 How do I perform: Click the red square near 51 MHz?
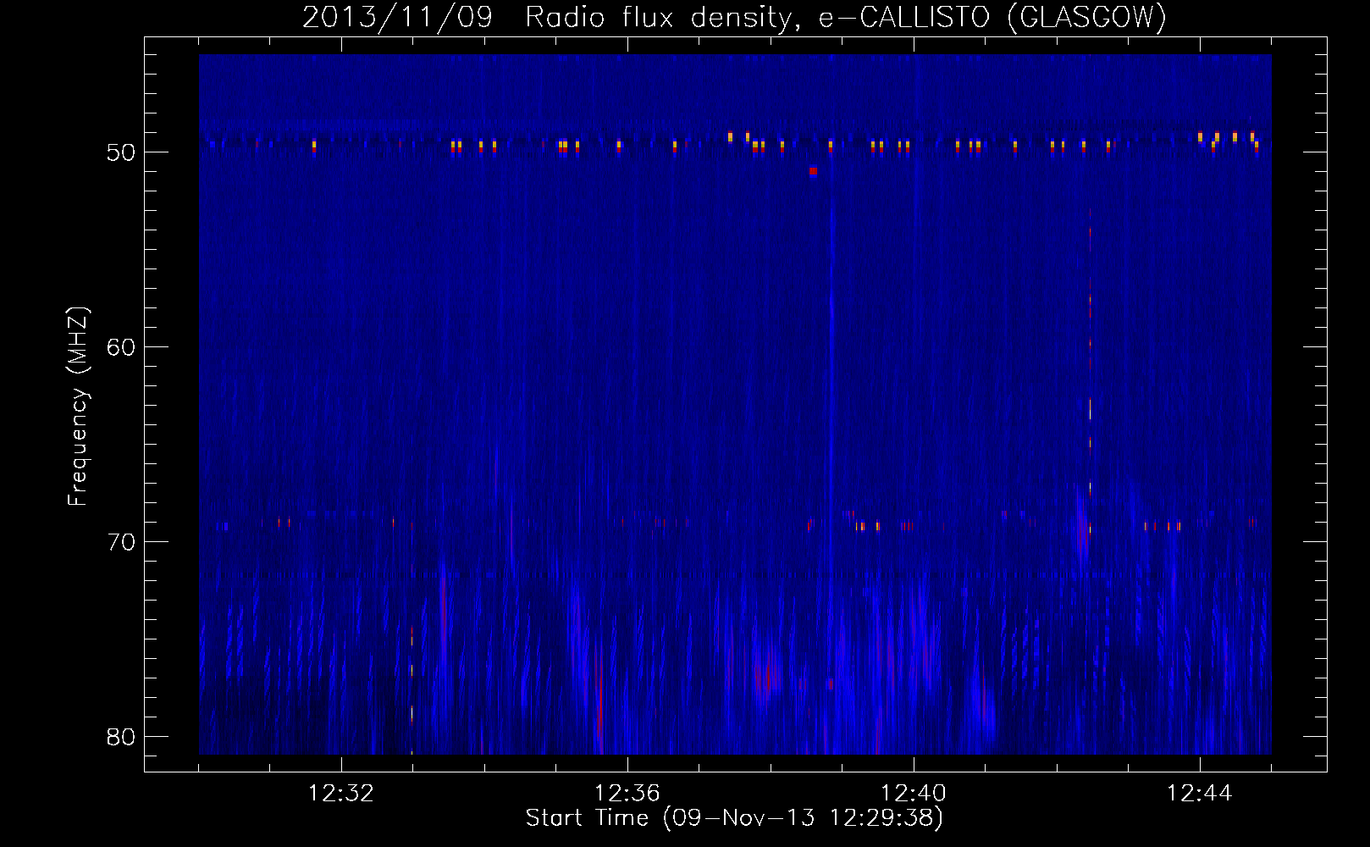click(813, 171)
